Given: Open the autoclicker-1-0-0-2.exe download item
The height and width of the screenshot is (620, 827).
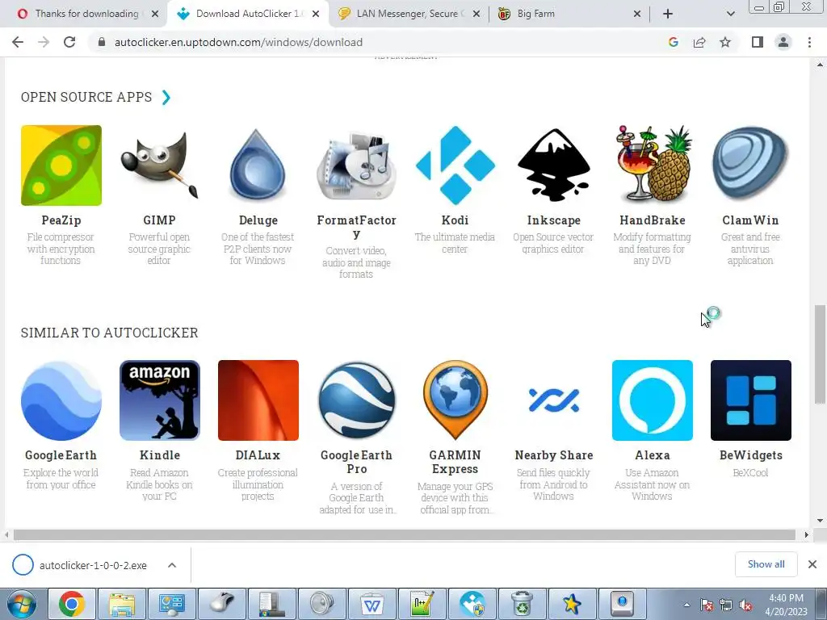Looking at the screenshot, I should tap(93, 565).
